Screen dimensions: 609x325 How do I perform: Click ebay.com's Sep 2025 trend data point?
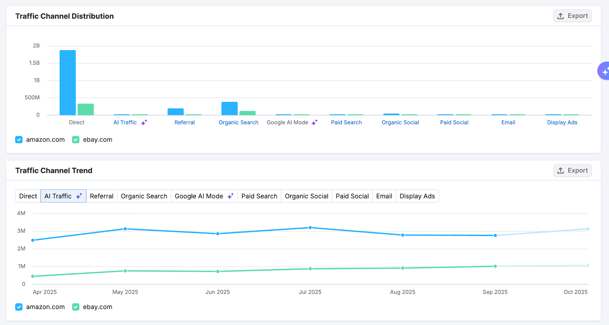pos(495,266)
